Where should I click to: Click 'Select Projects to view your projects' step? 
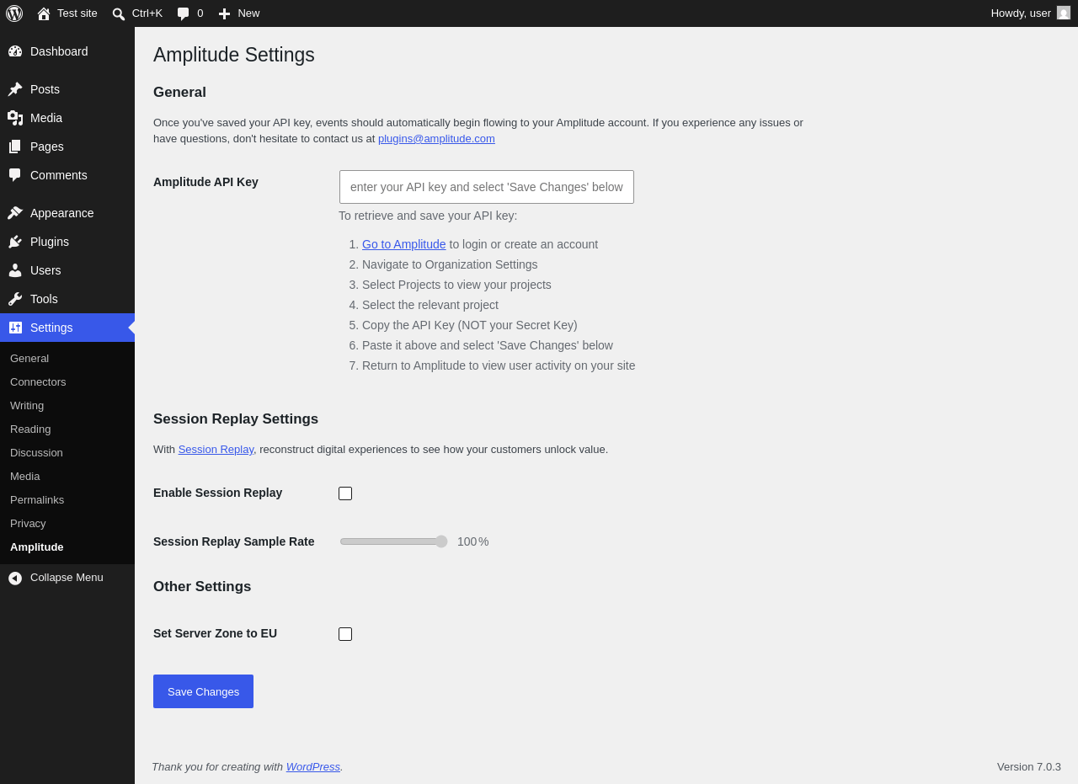pyautogui.click(x=456, y=285)
